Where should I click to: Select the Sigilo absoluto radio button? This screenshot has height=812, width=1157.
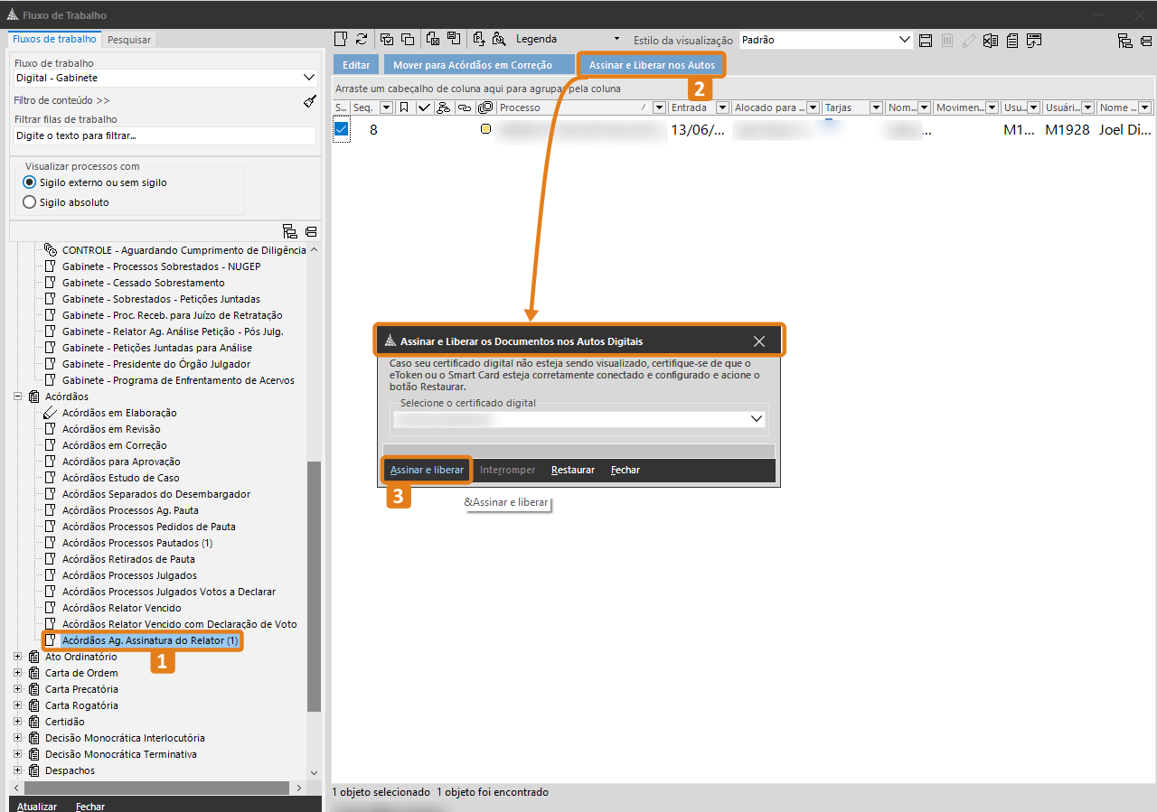[x=30, y=202]
